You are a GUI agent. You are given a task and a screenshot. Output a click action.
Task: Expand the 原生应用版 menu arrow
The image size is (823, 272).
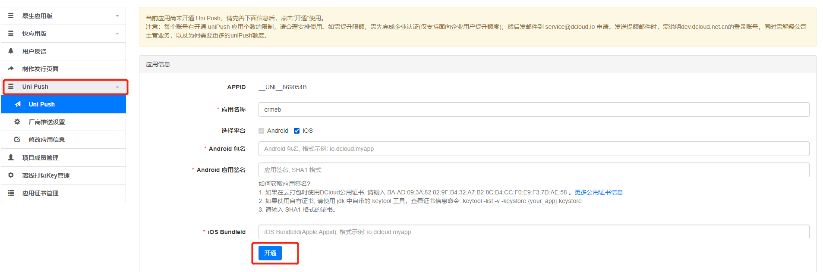coord(117,16)
